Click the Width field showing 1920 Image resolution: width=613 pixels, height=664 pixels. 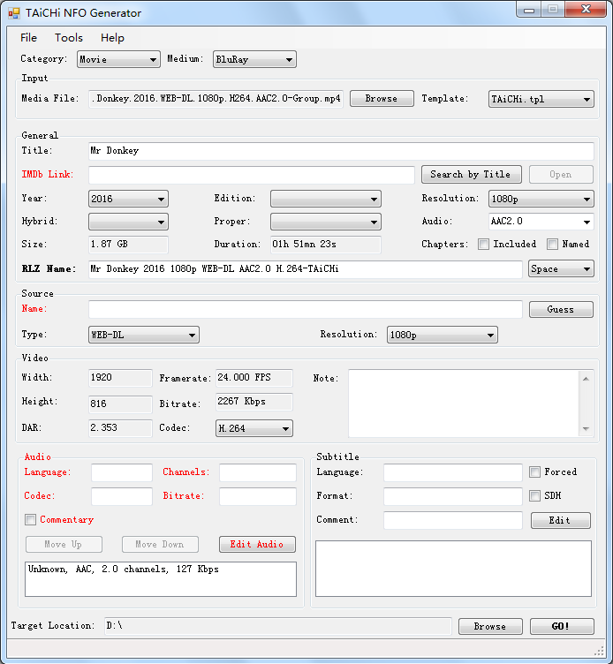[x=120, y=378]
